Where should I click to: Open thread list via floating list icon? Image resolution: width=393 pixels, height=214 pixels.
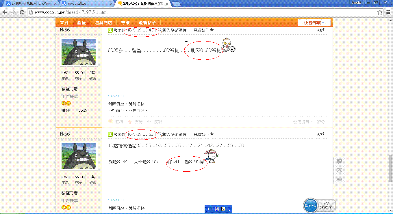coord(339,179)
